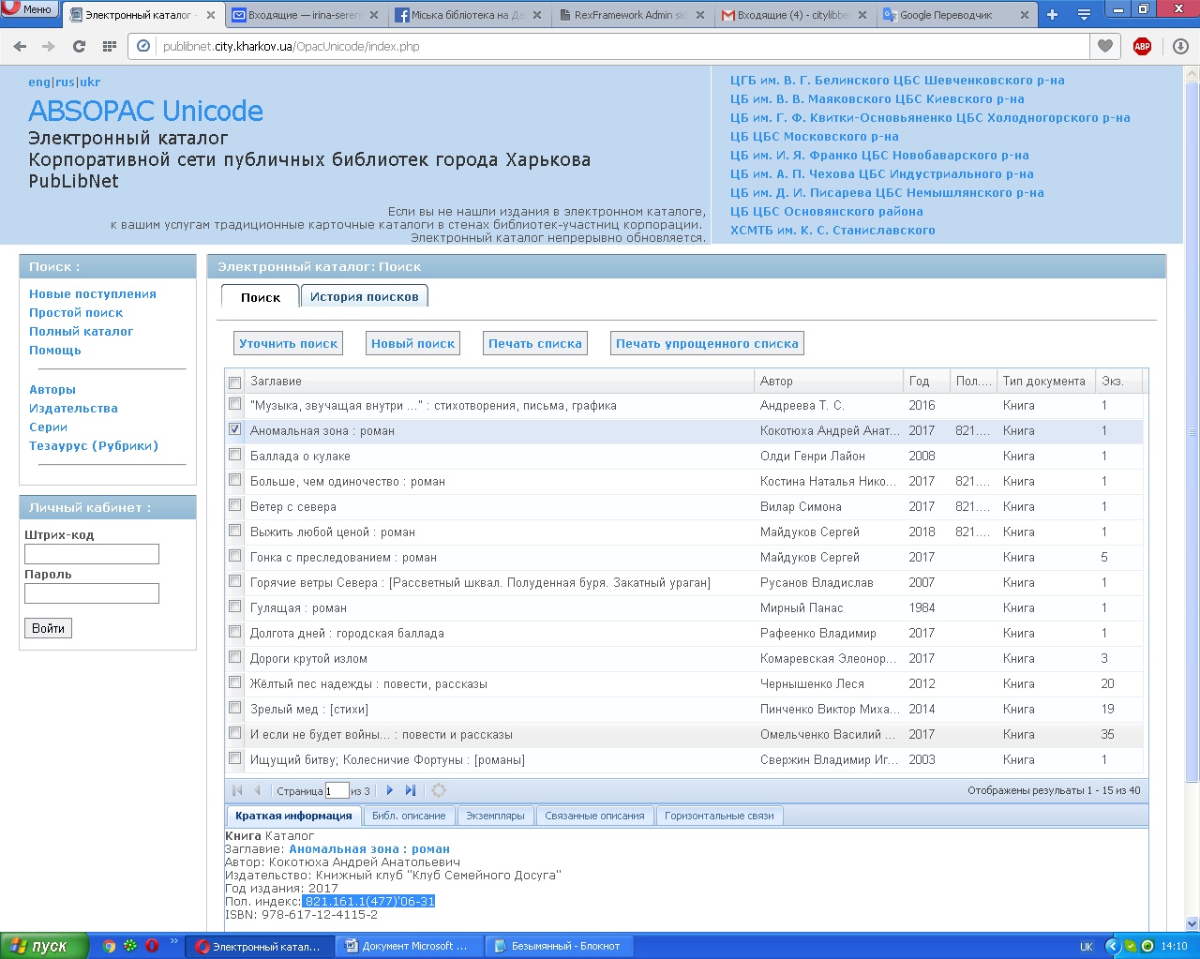Click the Уточнить поиск button
The height and width of the screenshot is (959, 1200).
(288, 344)
